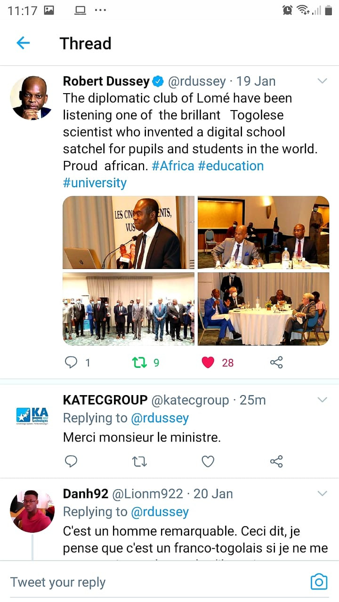339x602 pixels.
Task: Reply to KATECGROUP's tweet via comment icon
Action: point(71,461)
